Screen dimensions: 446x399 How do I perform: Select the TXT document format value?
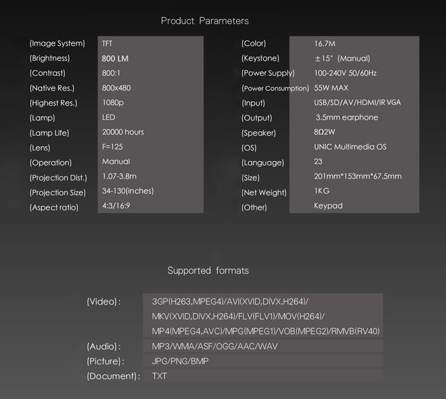coord(159,376)
